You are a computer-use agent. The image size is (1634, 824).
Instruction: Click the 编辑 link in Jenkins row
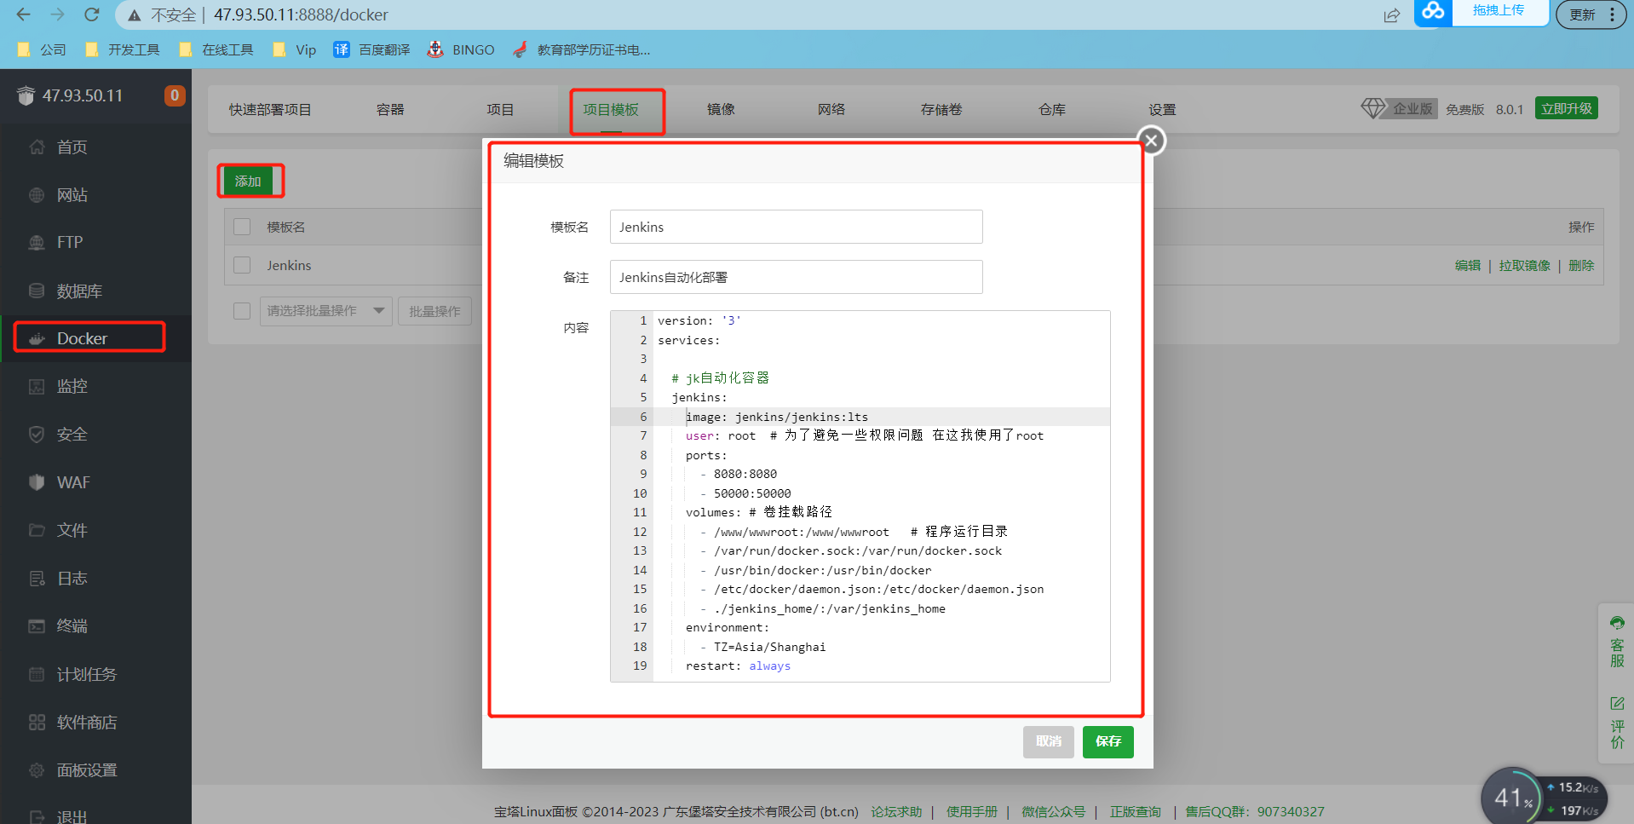[1468, 265]
